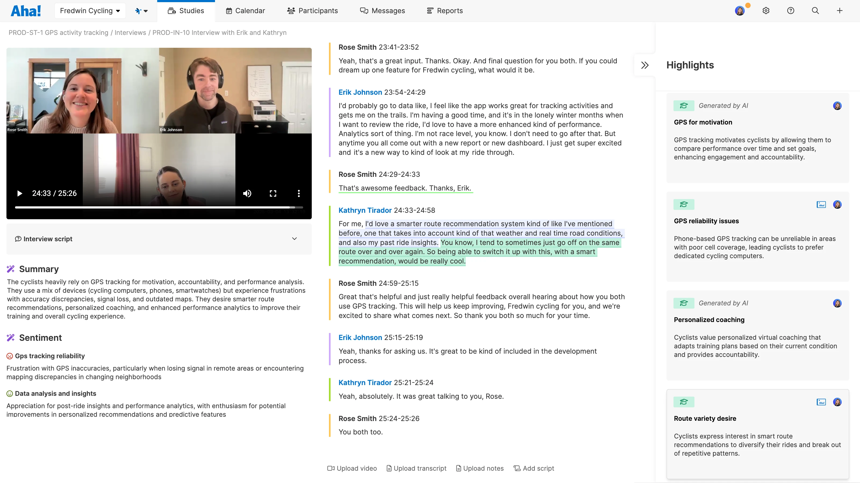
Task: Open the help icon
Action: [x=791, y=11]
